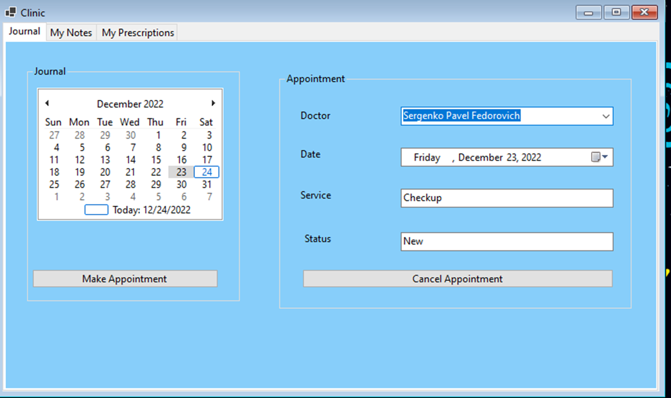
Task: Maximize the Clinic window
Action: click(x=616, y=13)
